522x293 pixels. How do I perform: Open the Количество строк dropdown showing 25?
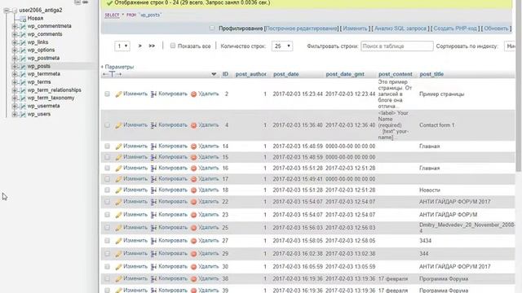click(282, 46)
